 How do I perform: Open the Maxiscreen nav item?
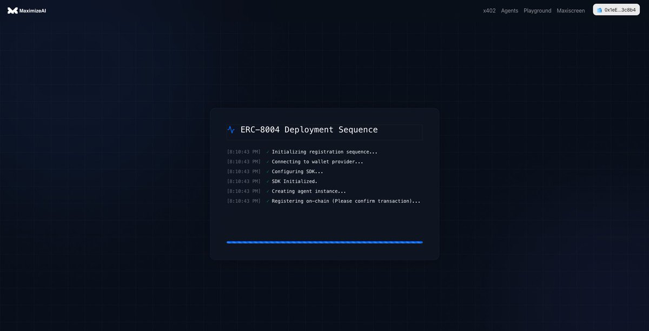[571, 10]
